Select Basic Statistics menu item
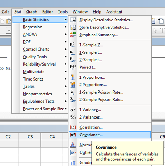The height and width of the screenshot is (166, 165). coord(40,20)
